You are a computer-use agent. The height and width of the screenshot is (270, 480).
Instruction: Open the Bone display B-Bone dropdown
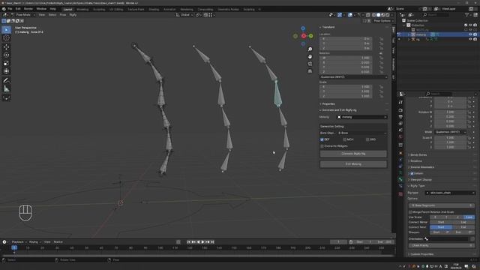pos(361,133)
